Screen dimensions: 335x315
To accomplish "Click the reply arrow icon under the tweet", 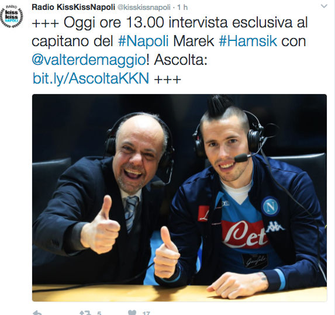I will click(38, 313).
